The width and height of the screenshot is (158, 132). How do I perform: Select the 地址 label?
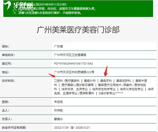coord(5,72)
